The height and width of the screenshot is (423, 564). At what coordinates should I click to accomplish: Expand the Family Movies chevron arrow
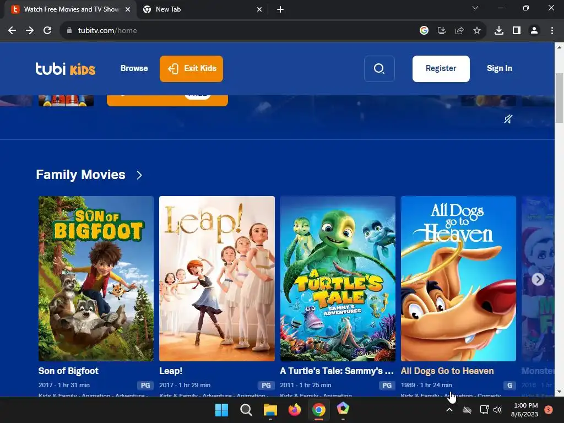pyautogui.click(x=139, y=175)
